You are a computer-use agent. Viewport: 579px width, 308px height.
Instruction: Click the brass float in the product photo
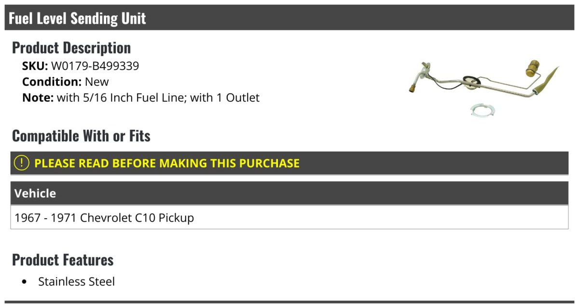click(533, 69)
